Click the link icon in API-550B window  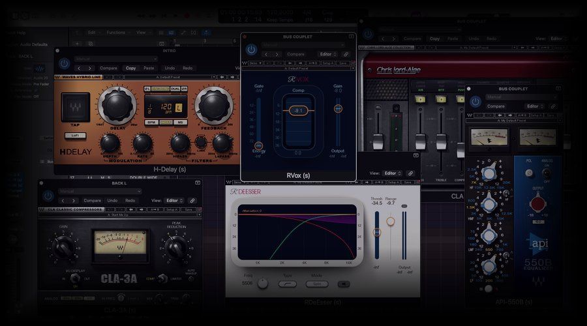click(553, 106)
